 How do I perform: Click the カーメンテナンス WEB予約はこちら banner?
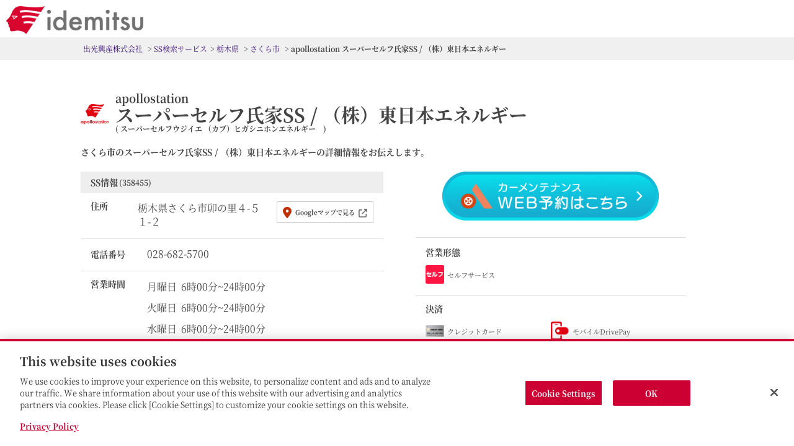[550, 196]
